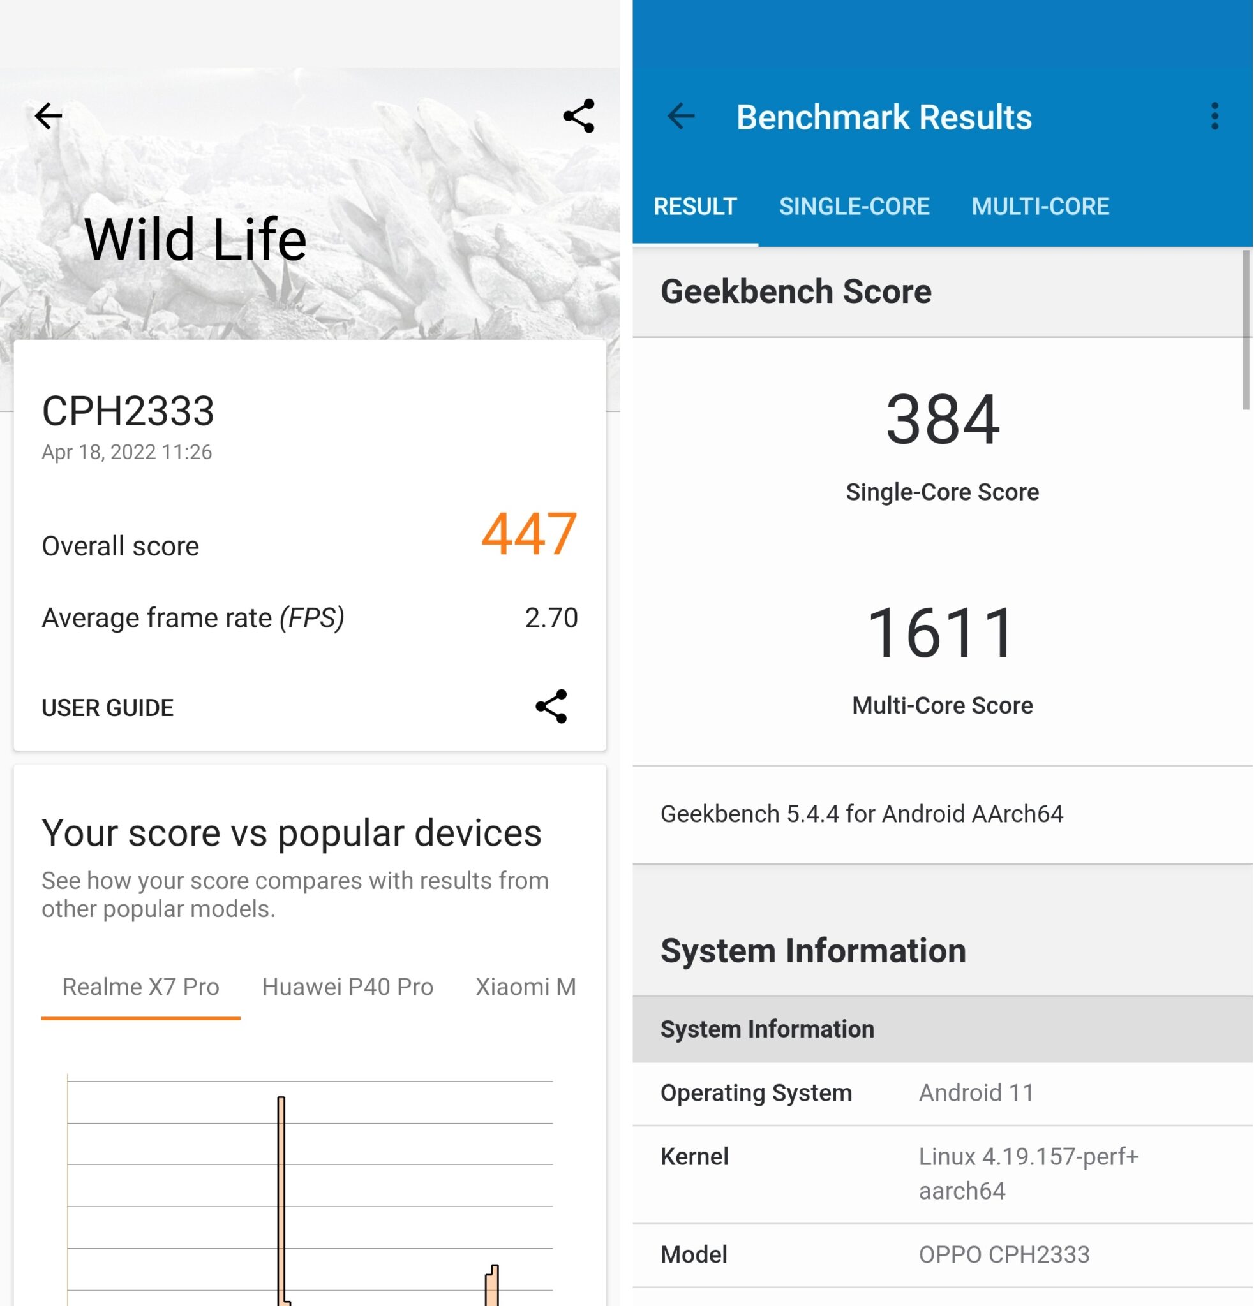The height and width of the screenshot is (1306, 1254).
Task: Click the Single-Core score 384
Action: click(x=942, y=419)
